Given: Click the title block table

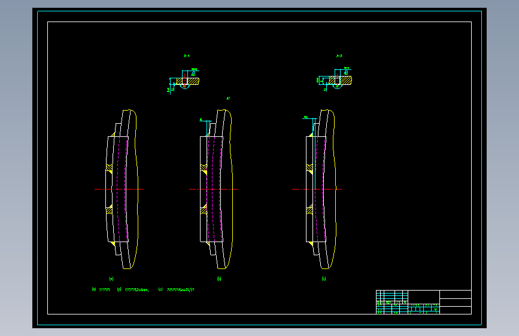Looking at the screenshot, I should coord(424,302).
